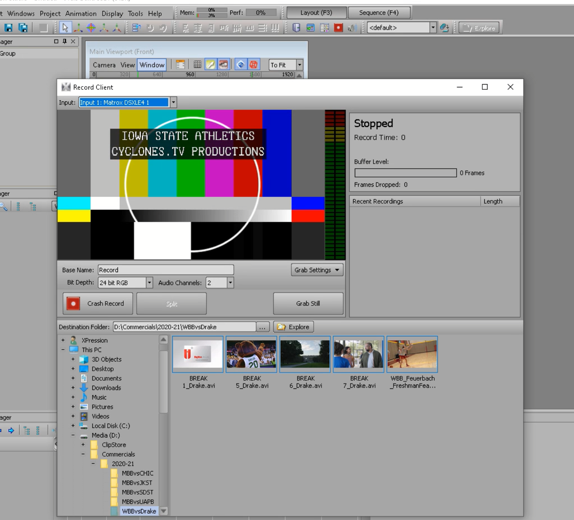
Task: Click the rotate gizmo tool icon
Action: [91, 28]
